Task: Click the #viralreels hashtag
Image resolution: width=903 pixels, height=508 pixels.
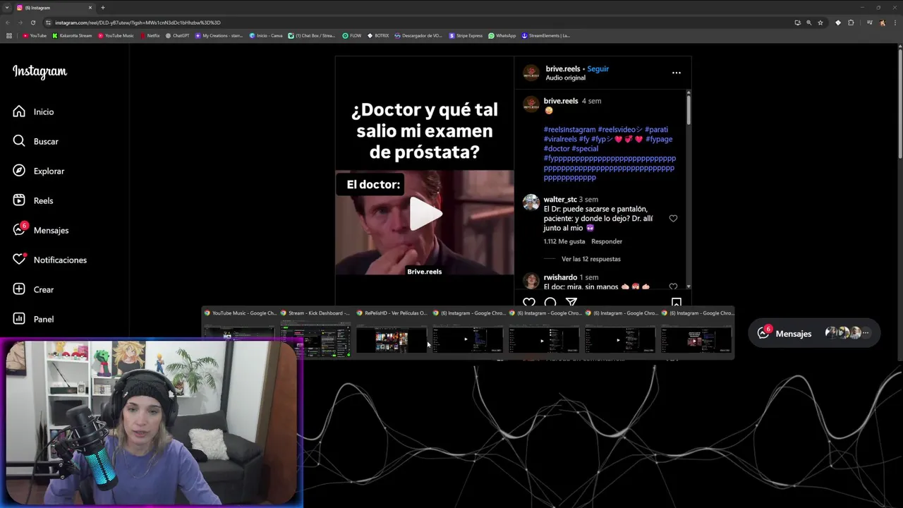Action: tap(560, 139)
